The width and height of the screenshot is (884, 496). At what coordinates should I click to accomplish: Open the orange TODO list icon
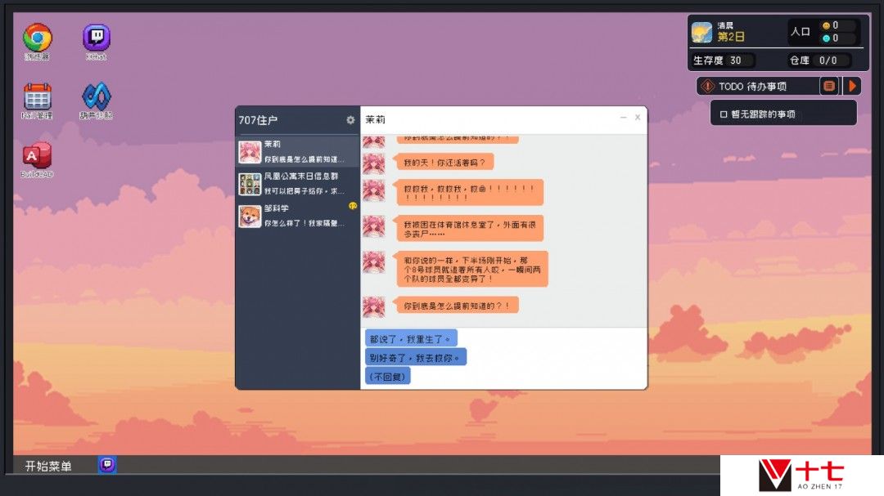click(828, 86)
